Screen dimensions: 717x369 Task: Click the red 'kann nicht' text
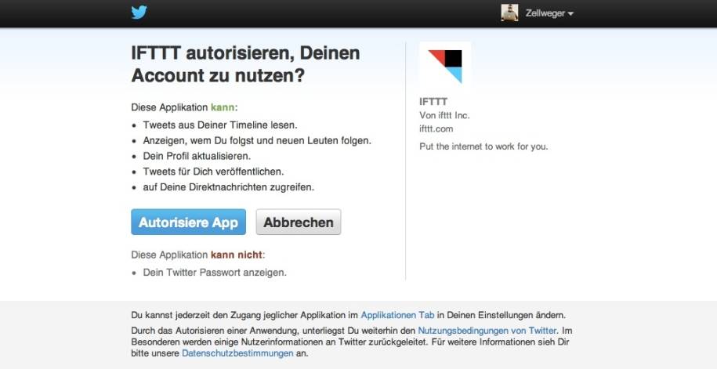click(x=237, y=255)
